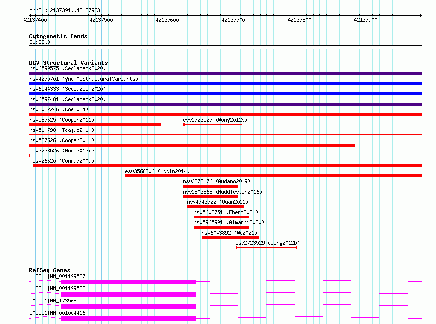Screen dimensions: 436x324
Task: Click the red bar of nsv2803868 (Huddleston2016)
Action: [211, 196]
